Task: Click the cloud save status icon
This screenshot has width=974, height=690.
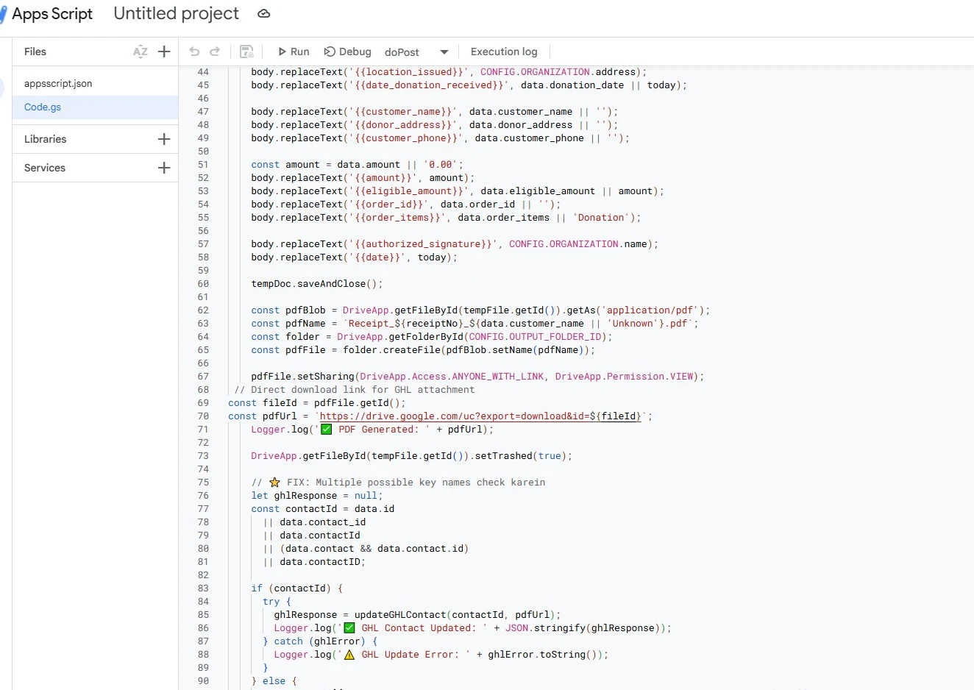Action: tap(264, 13)
